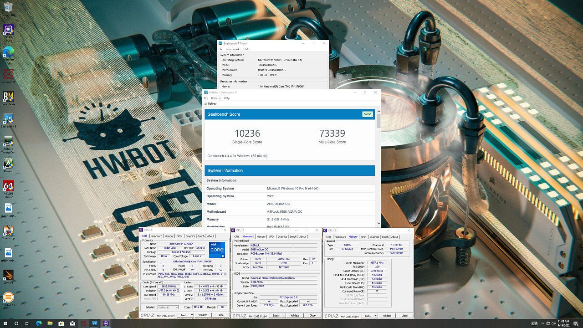583x328 pixels.
Task: Select the Single-Core Score value 10236
Action: (x=247, y=133)
